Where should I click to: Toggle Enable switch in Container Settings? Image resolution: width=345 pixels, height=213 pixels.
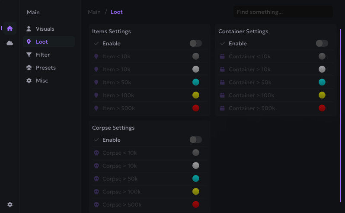322,44
